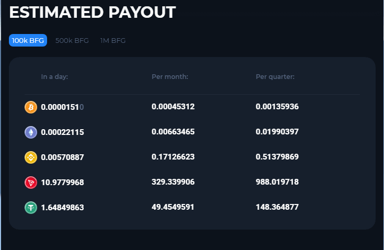Select the 100k BFG tab
Screen dimensions: 384x250
coord(28,40)
